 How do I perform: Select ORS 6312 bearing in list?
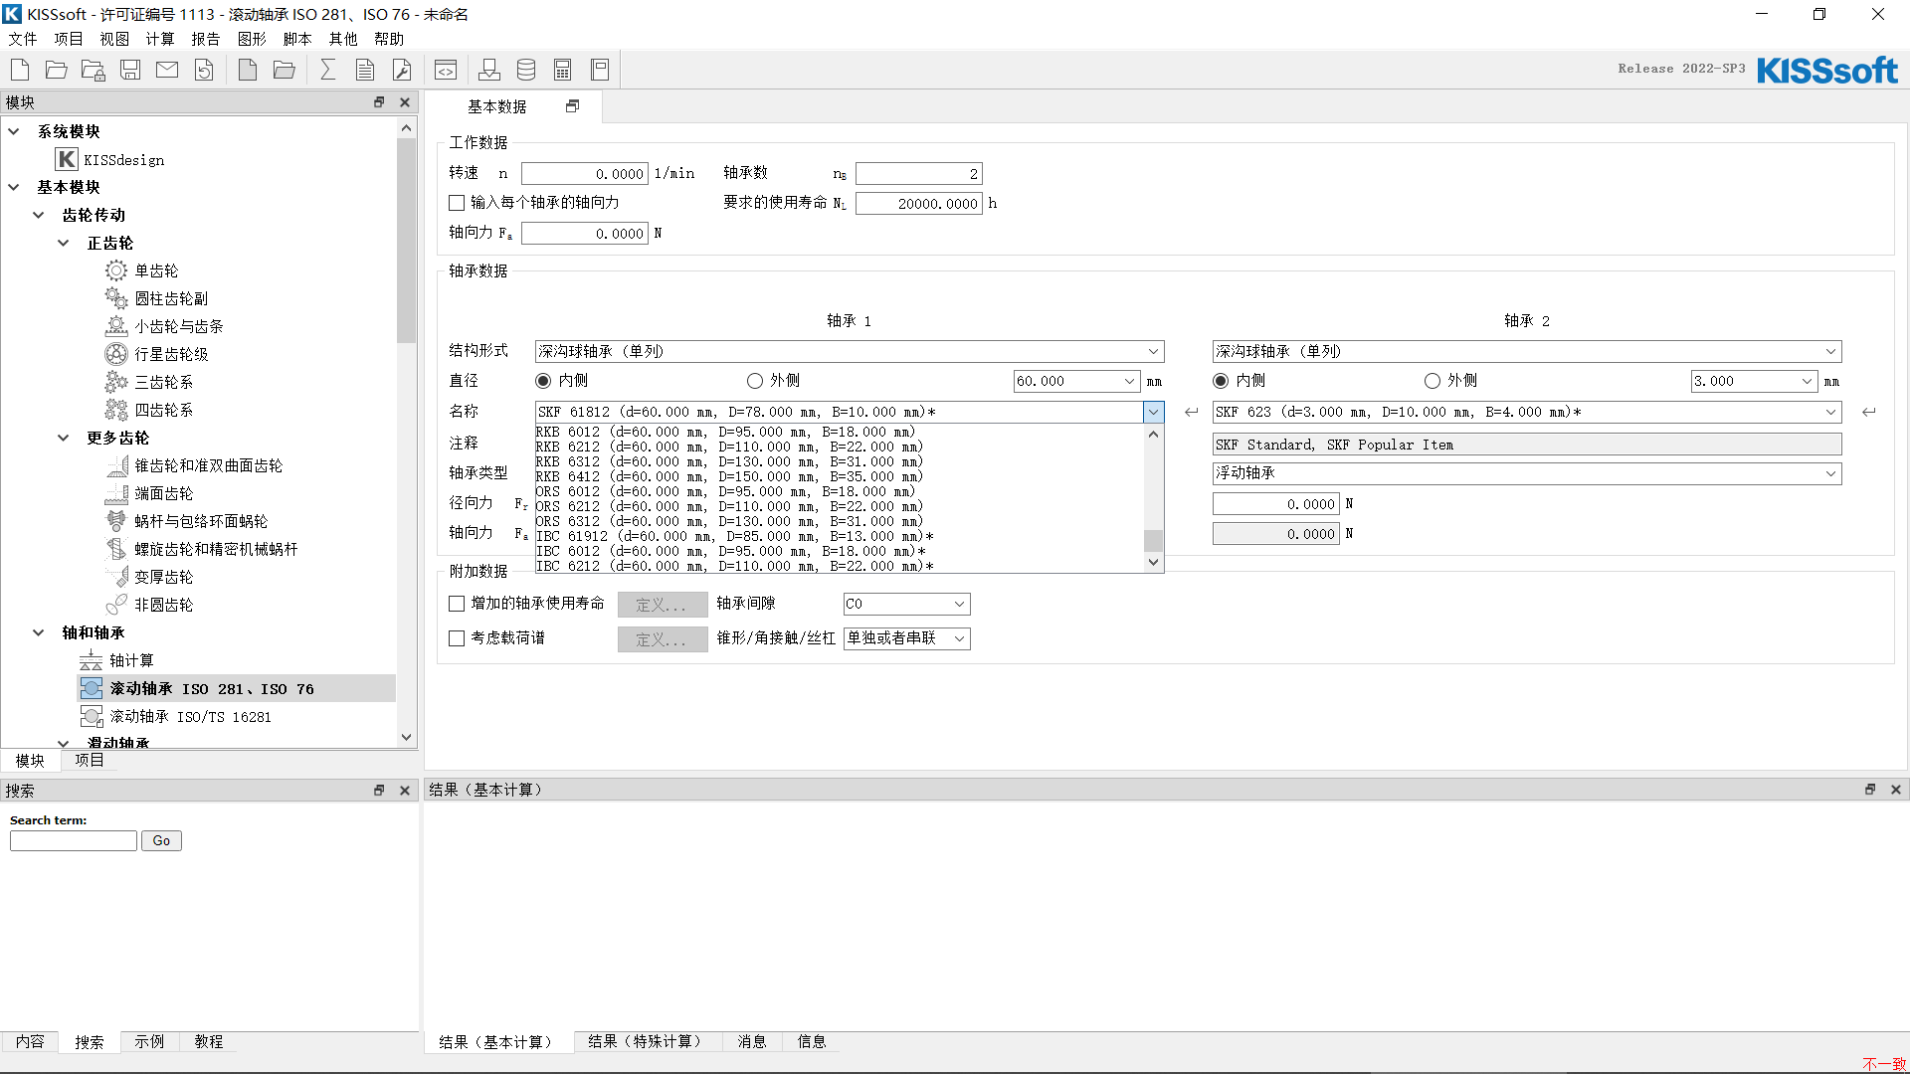840,522
